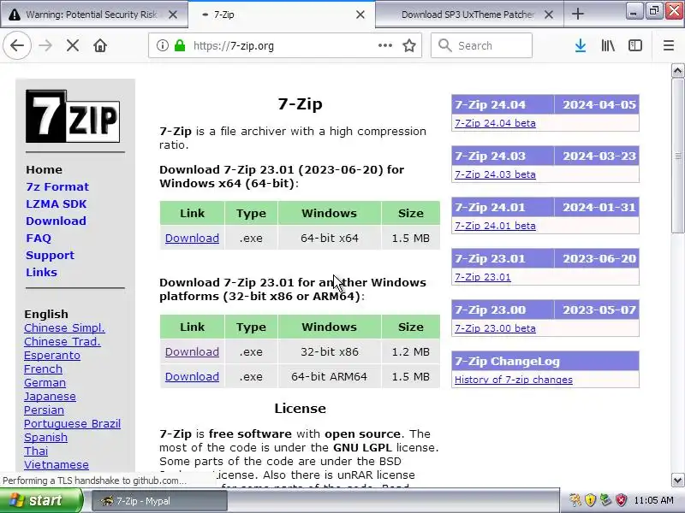Click the browser Search box
Viewport: 685px width, 513px height.
pos(481,45)
